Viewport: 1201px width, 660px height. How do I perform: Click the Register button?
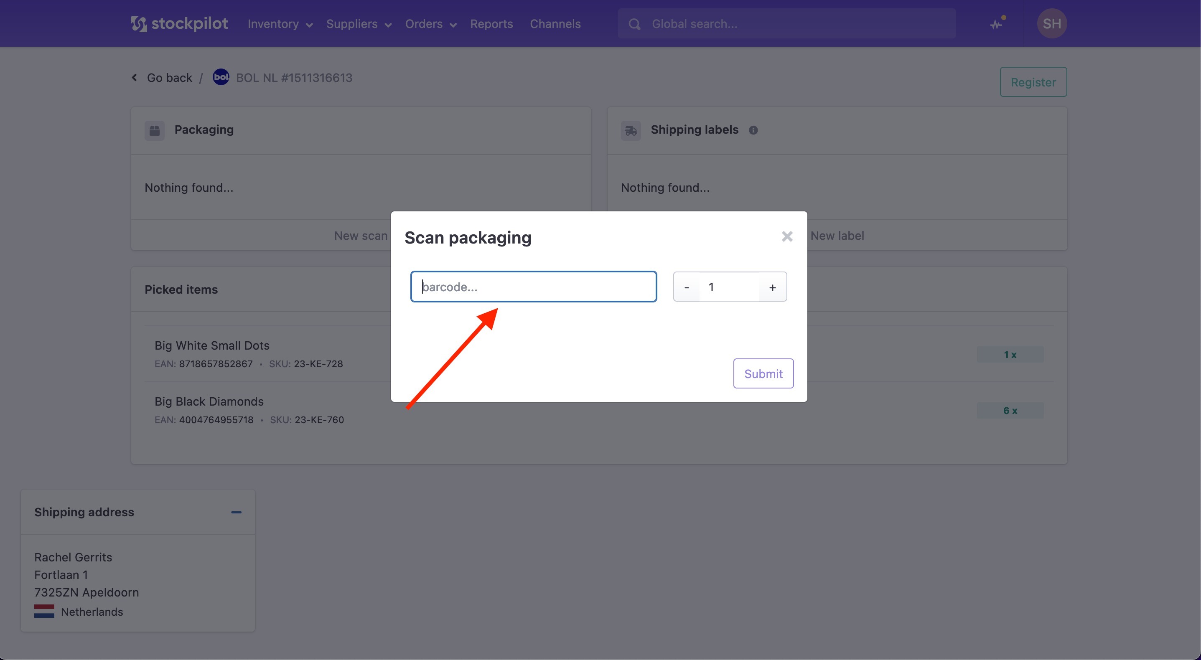click(1033, 82)
